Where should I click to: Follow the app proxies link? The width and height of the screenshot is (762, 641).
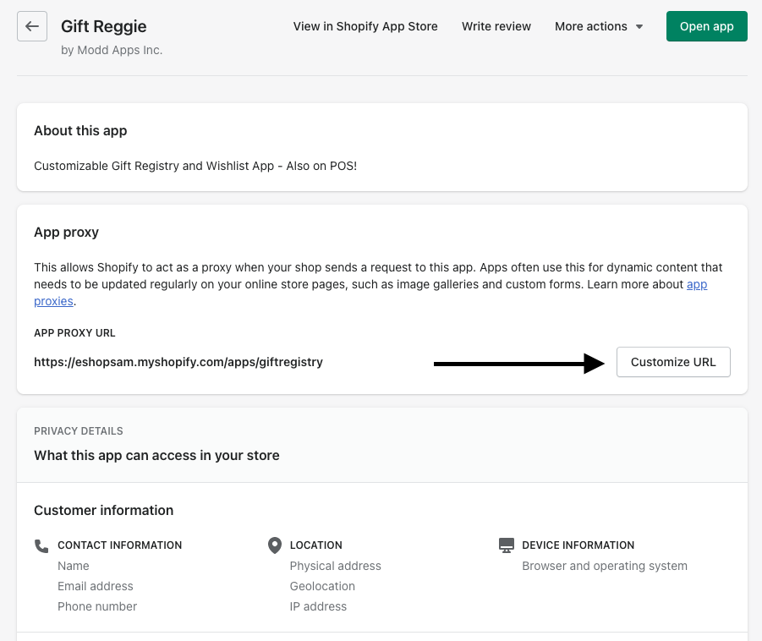(54, 301)
